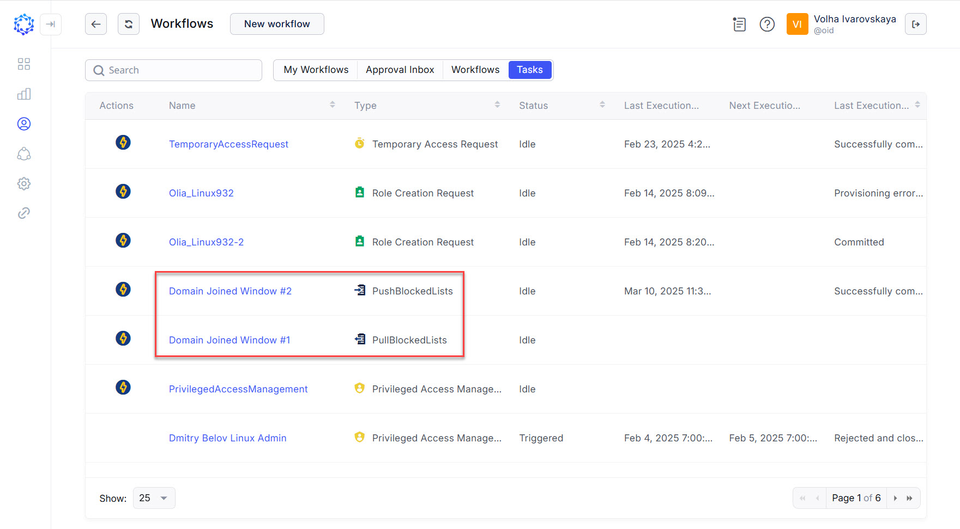Open the help question mark icon
The image size is (960, 529).
tap(766, 24)
